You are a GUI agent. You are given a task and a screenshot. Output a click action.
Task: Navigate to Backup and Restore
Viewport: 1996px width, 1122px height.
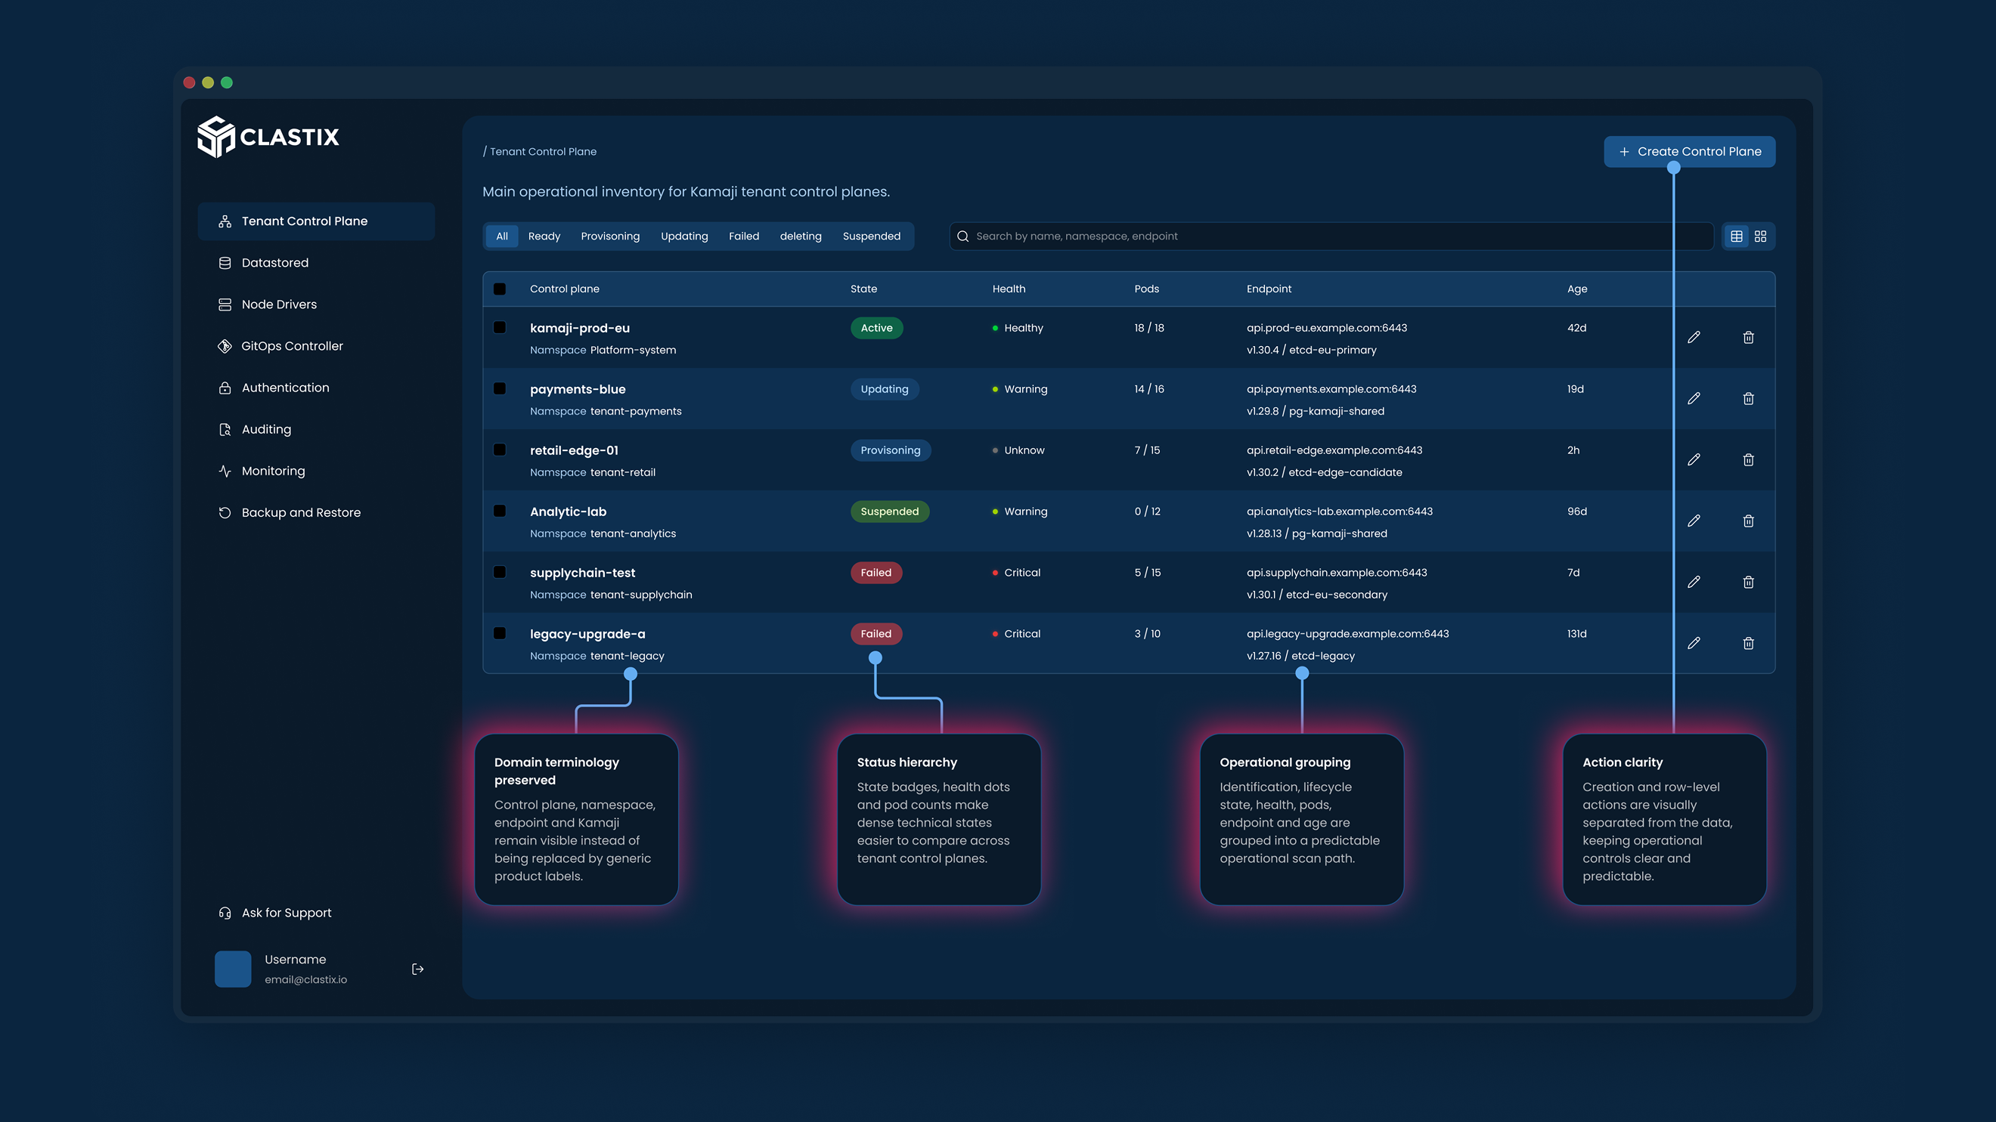coord(316,512)
